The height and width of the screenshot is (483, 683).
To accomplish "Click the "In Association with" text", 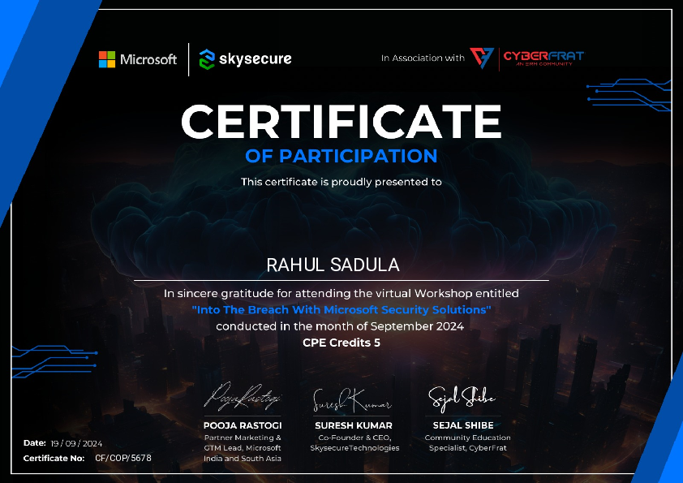I will pyautogui.click(x=423, y=58).
